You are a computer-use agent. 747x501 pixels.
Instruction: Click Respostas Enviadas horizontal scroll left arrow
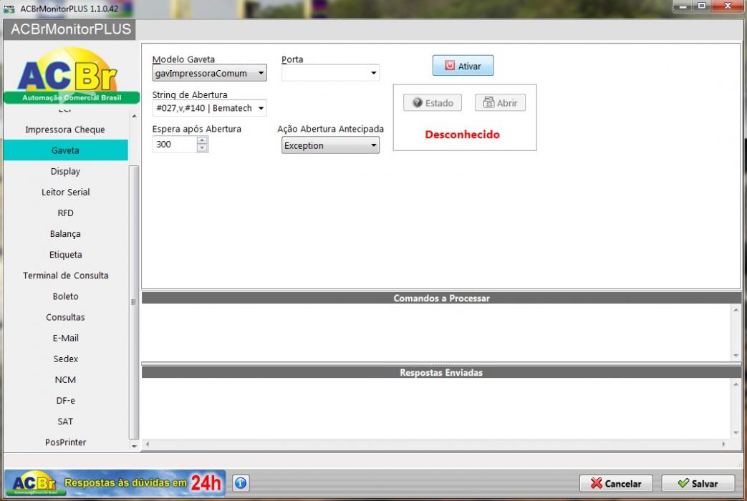tap(148, 444)
